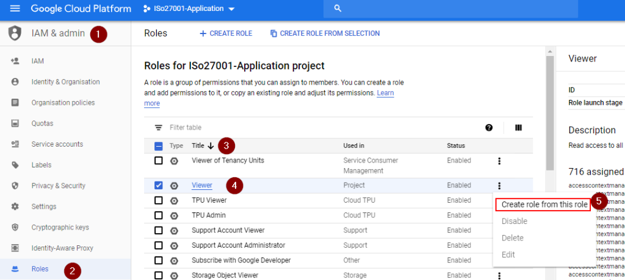Screen dimensions: 625x280
Task: Click the filter table icon
Action: 159,128
